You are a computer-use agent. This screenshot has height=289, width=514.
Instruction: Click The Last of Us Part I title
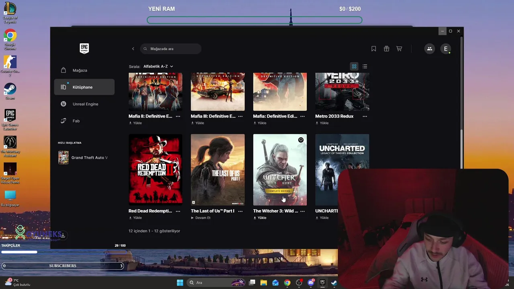212,211
